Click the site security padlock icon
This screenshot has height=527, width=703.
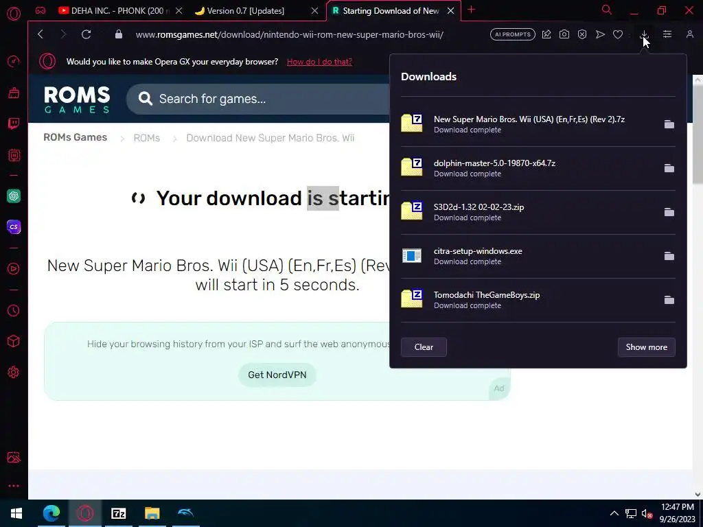pos(119,34)
